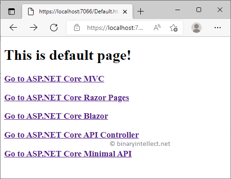Activate Read Aloud icon in address bar

point(157,28)
